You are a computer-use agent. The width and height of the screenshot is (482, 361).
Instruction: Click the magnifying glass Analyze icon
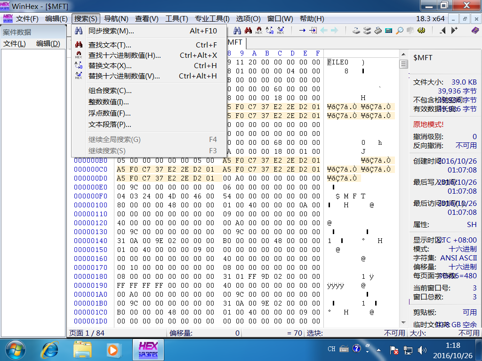point(399,31)
